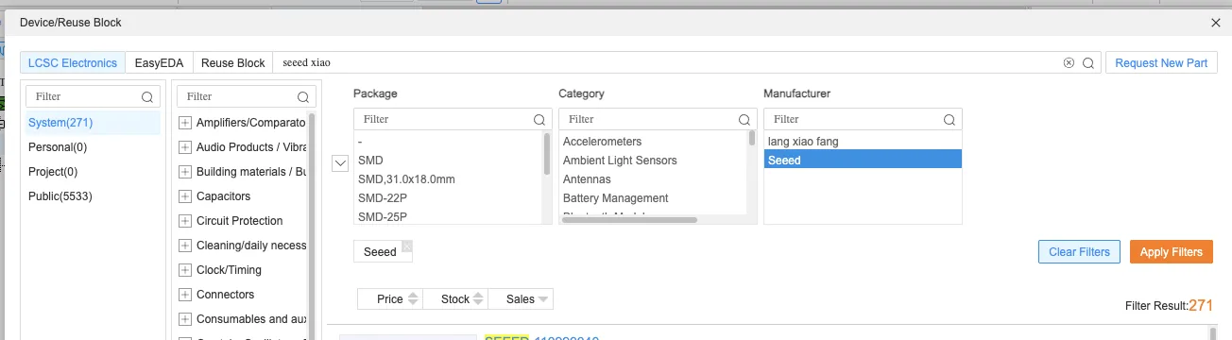Select Personal(0) library source
This screenshot has height=340, width=1232.
pos(93,147)
